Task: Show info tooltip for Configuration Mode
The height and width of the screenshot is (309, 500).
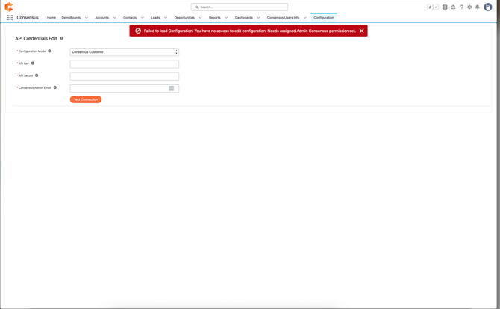Action: pos(49,51)
